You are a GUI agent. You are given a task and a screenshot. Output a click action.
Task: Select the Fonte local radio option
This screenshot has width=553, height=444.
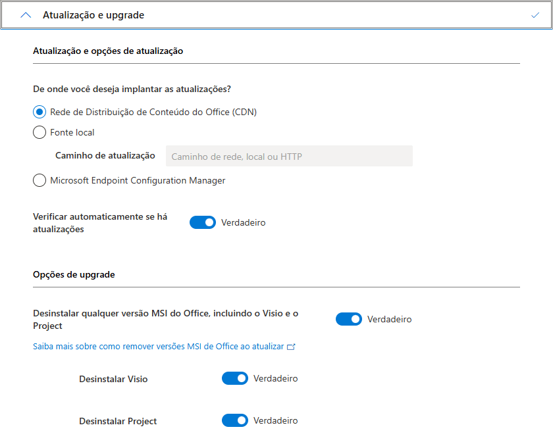tap(39, 132)
